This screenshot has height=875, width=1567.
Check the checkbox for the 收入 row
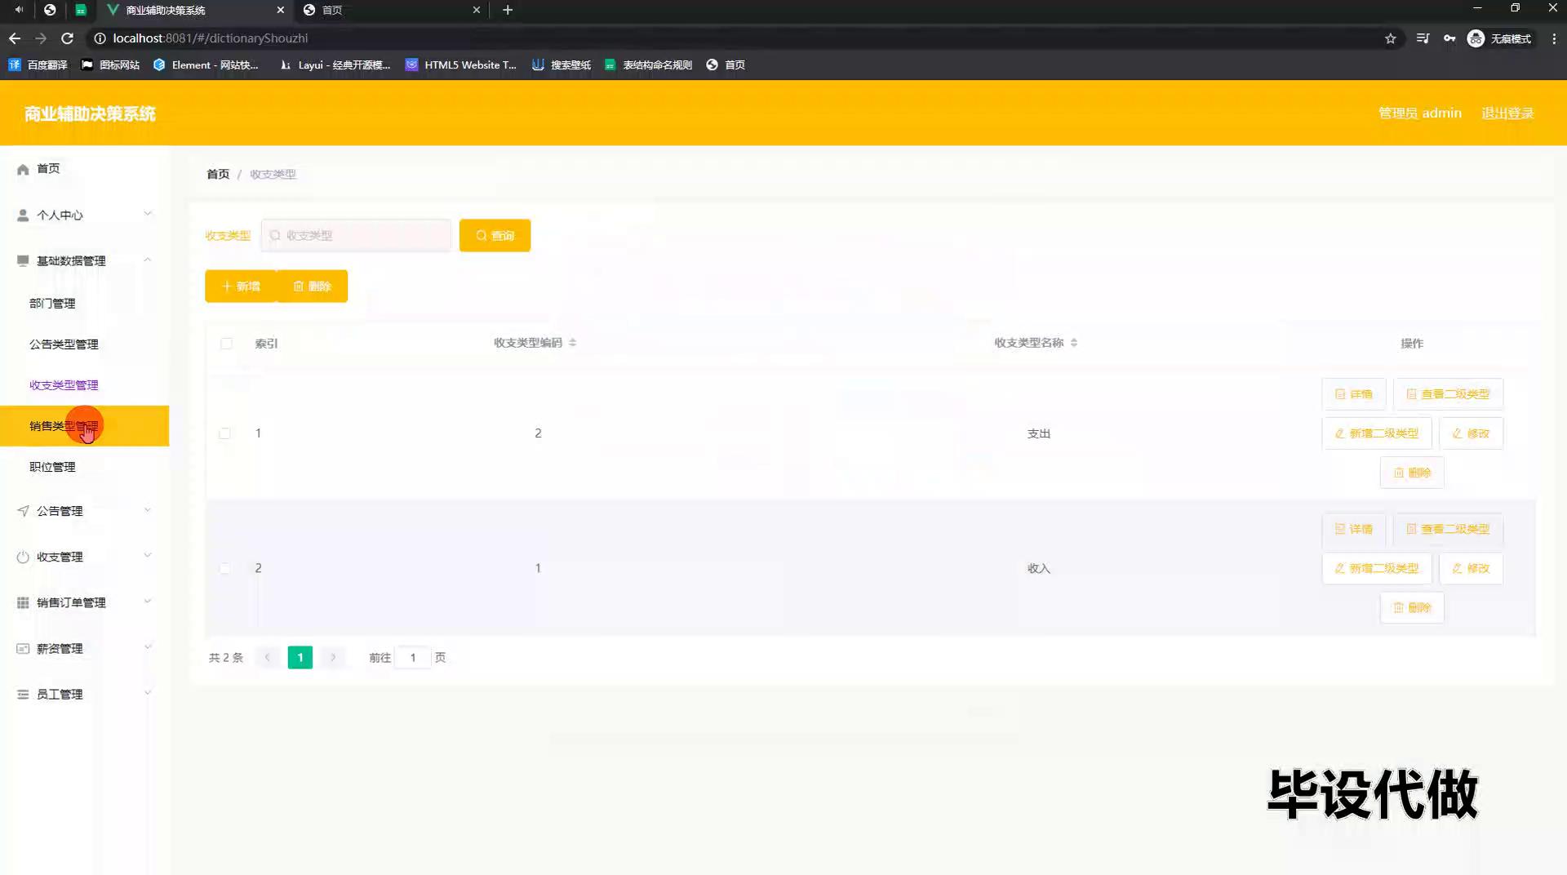click(x=224, y=568)
